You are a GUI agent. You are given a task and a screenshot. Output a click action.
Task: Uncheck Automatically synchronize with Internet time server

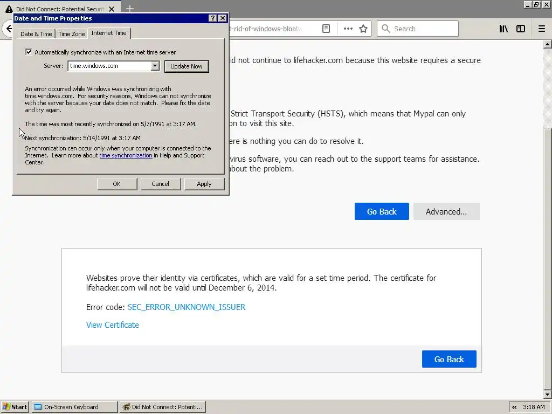29,52
